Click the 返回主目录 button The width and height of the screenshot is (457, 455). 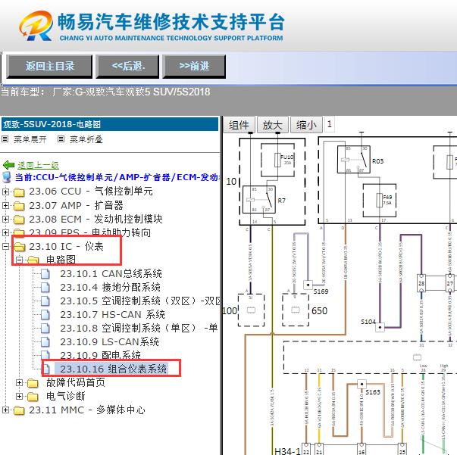point(49,67)
